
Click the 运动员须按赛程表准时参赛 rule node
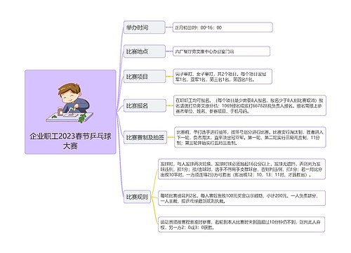(x=241, y=225)
